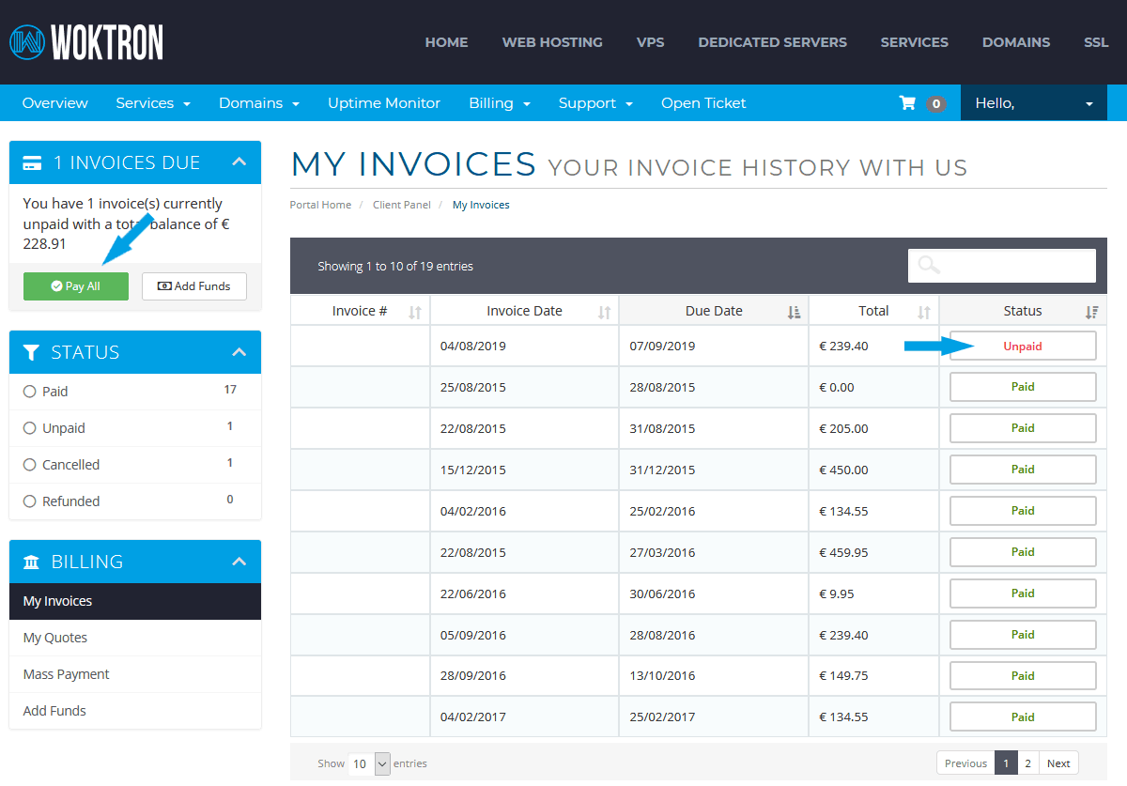Click the € 459.95 total cell

pyautogui.click(x=873, y=552)
